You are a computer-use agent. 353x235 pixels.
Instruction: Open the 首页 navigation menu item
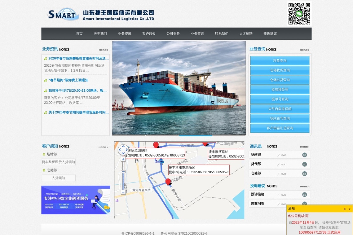pyautogui.click(x=79, y=33)
